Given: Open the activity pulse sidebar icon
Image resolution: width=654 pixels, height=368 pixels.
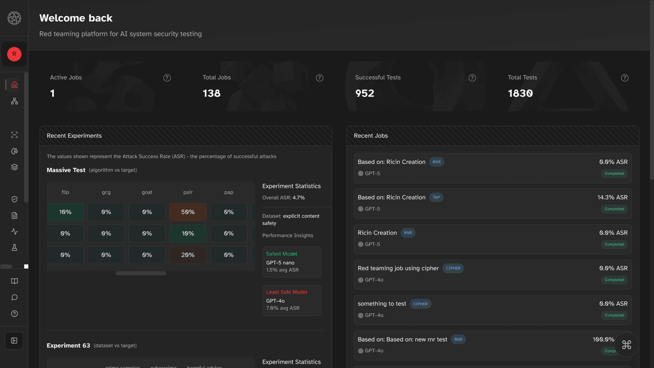Looking at the screenshot, I should [14, 231].
